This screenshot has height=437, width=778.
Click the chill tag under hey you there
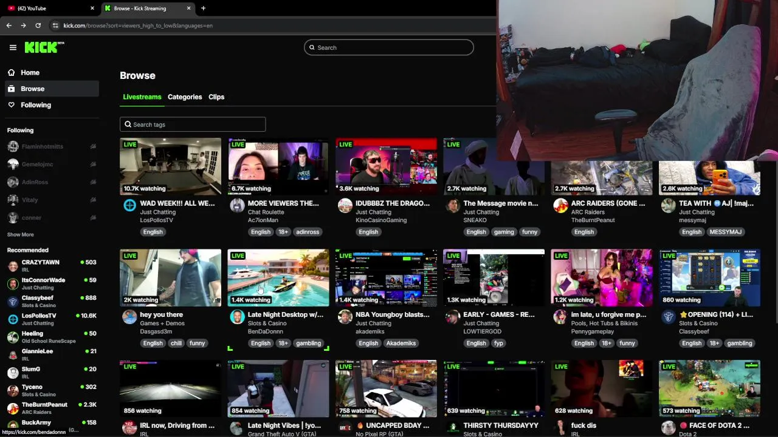point(176,343)
